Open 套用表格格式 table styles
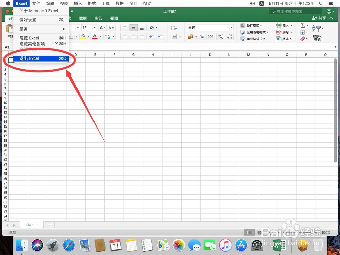The height and width of the screenshot is (255, 340). click(x=254, y=32)
